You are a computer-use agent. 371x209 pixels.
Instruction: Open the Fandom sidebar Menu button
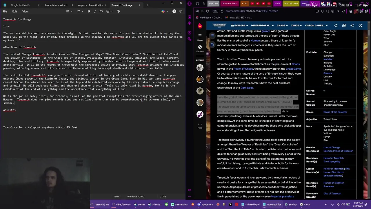(x=200, y=37)
